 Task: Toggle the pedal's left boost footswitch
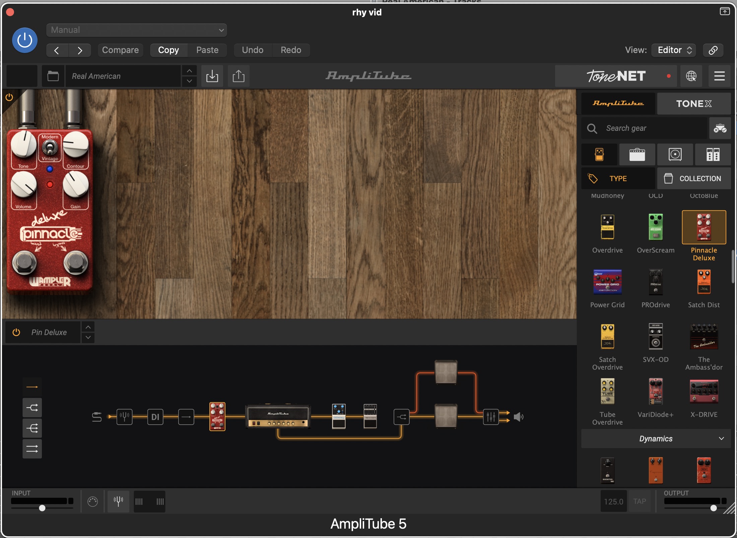tap(24, 262)
